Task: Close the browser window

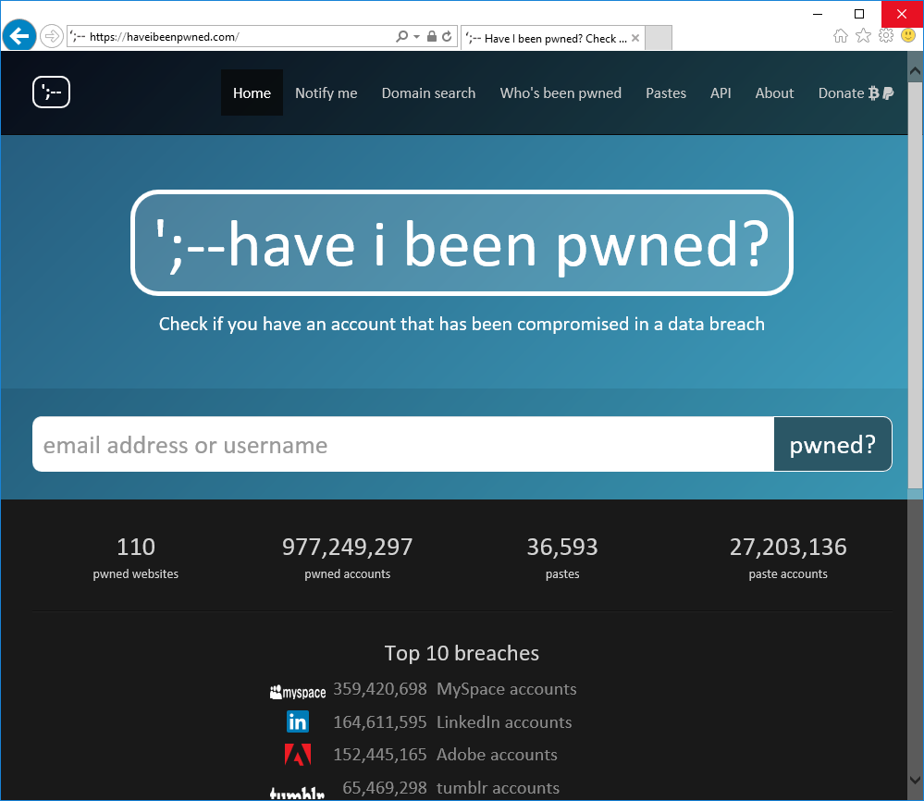Action: tap(902, 14)
